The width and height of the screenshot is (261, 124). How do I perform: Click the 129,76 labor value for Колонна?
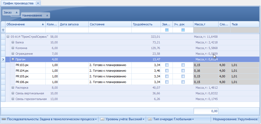(155, 48)
